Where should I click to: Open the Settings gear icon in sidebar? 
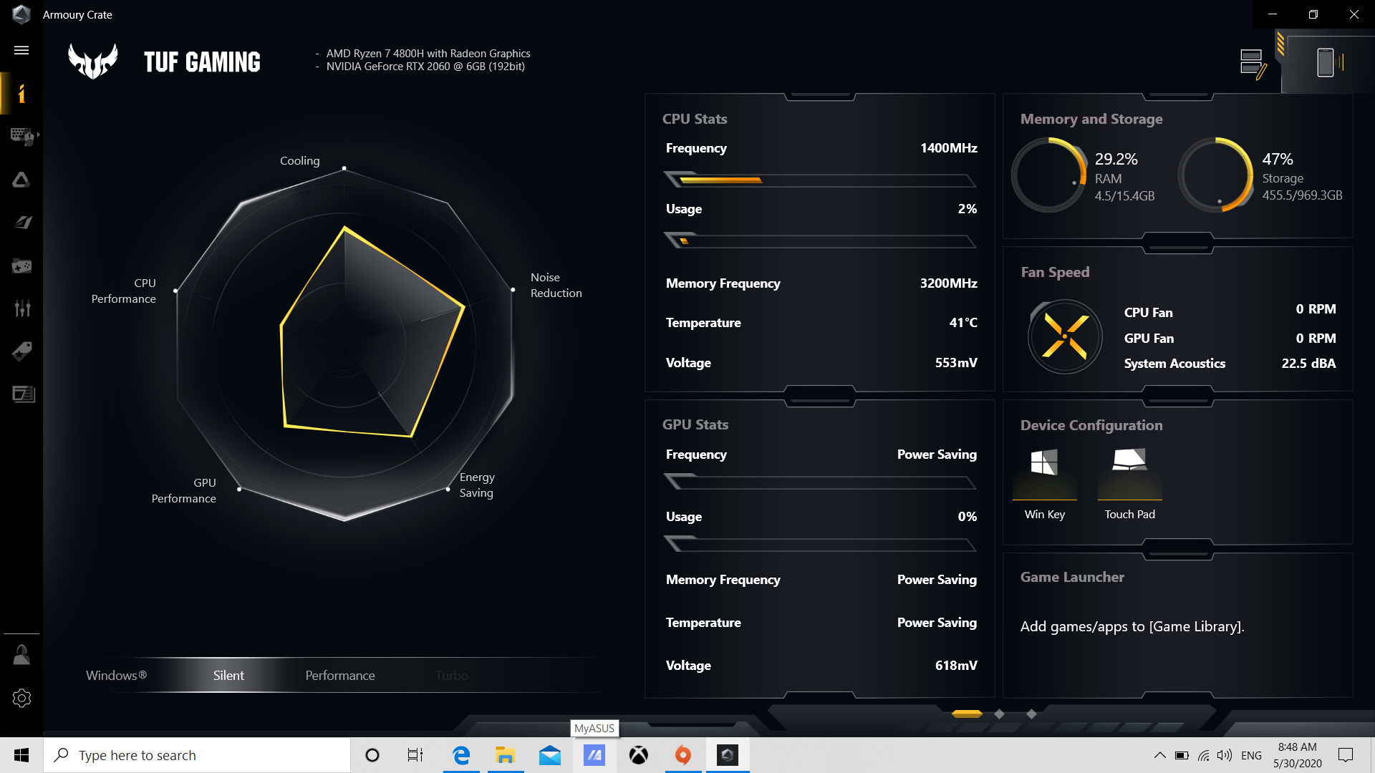[x=21, y=698]
